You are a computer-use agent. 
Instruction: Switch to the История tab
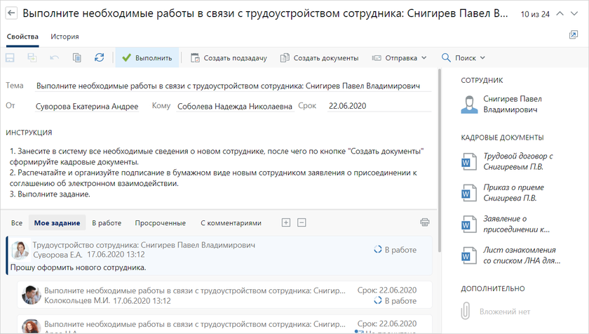[x=65, y=36]
